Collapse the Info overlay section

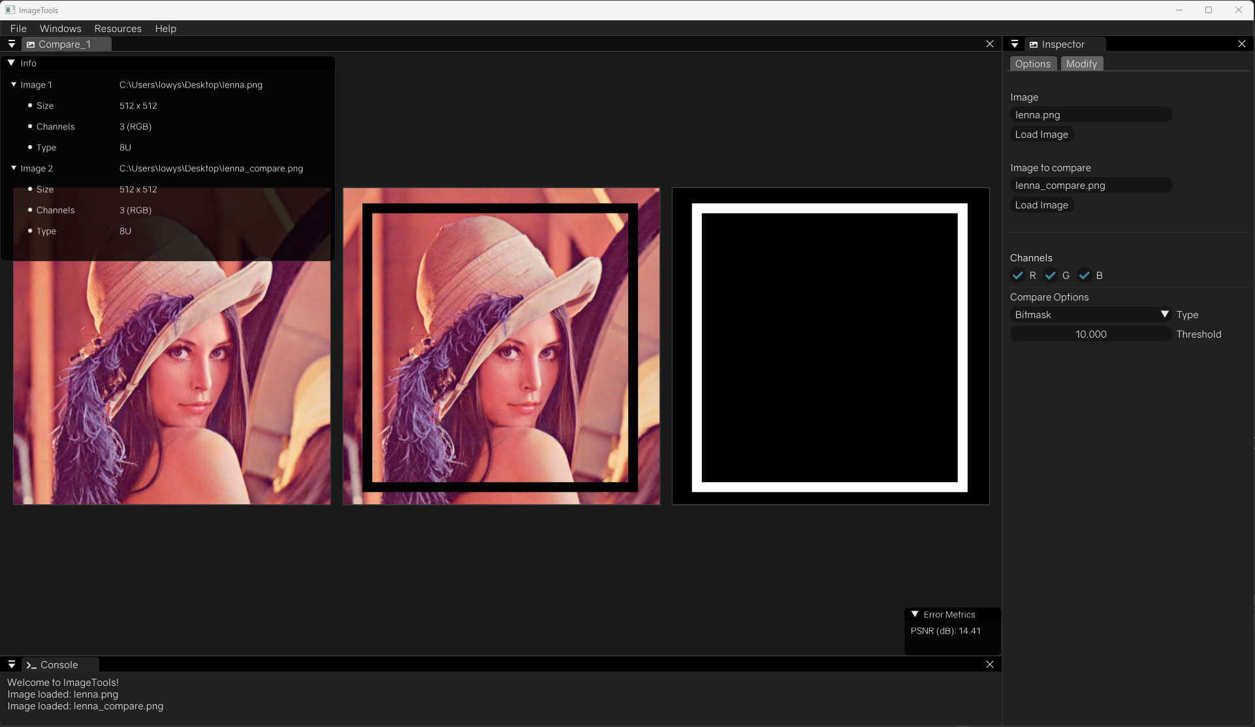(x=11, y=63)
